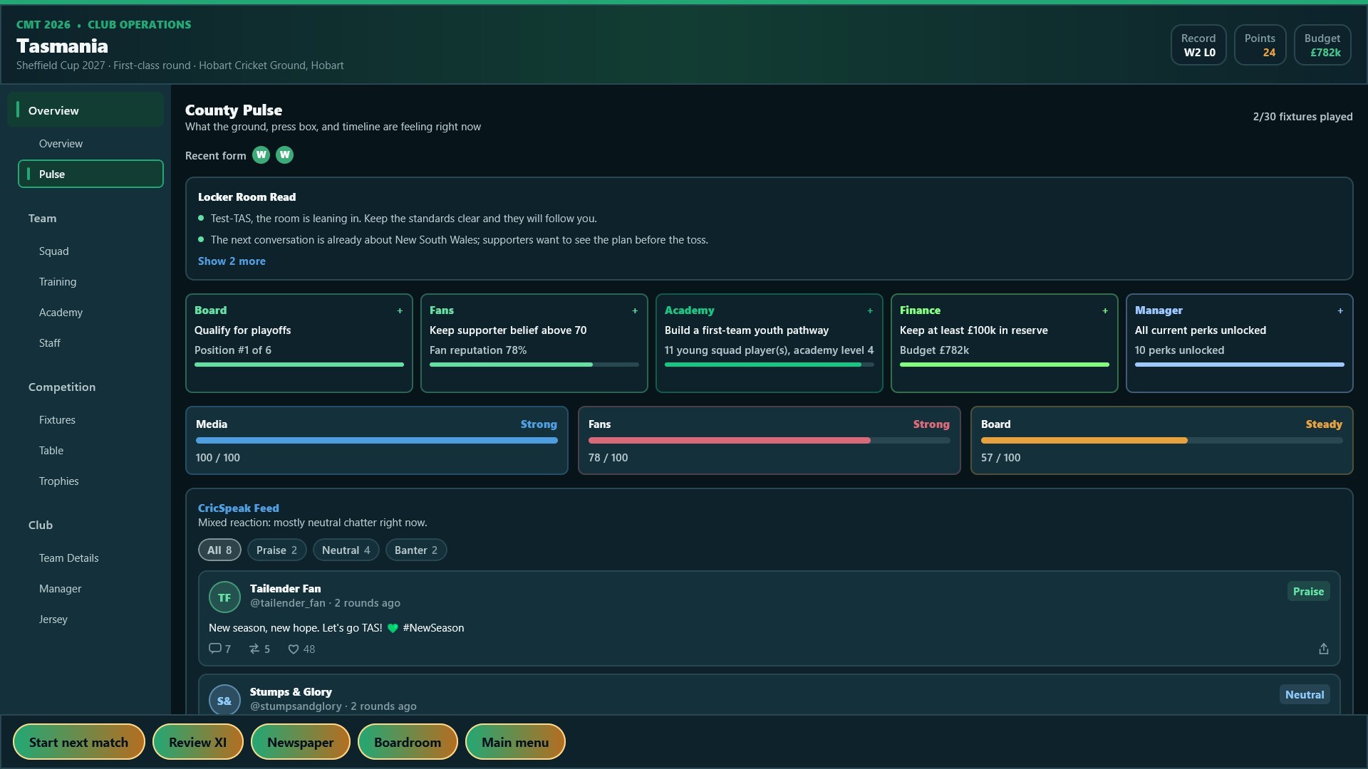
Task: Click the Budget £782k header badge
Action: point(1322,45)
